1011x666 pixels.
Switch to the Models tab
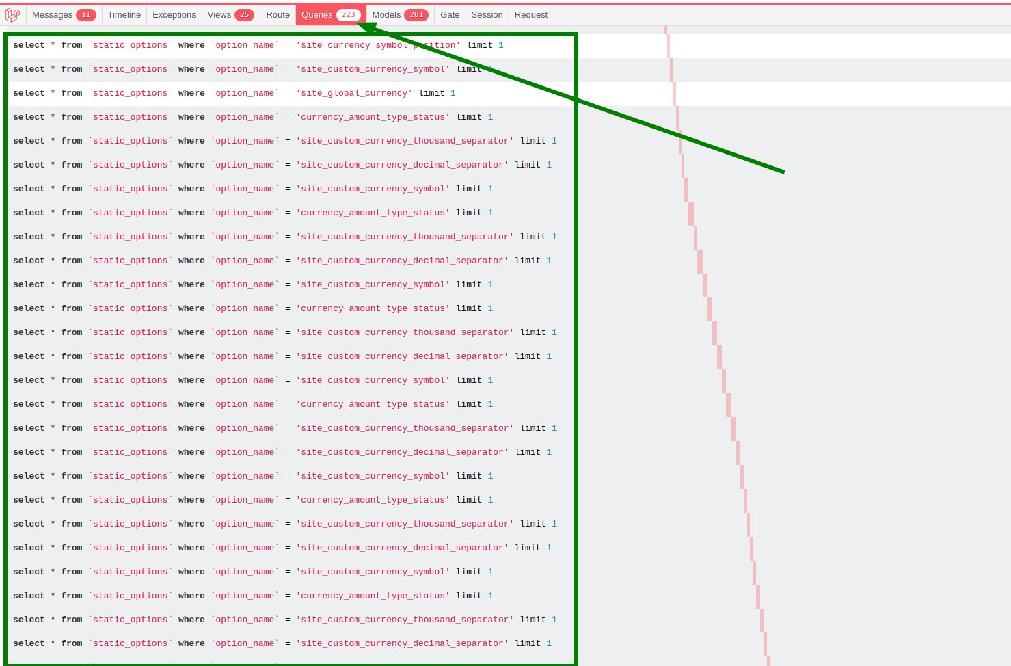[386, 14]
